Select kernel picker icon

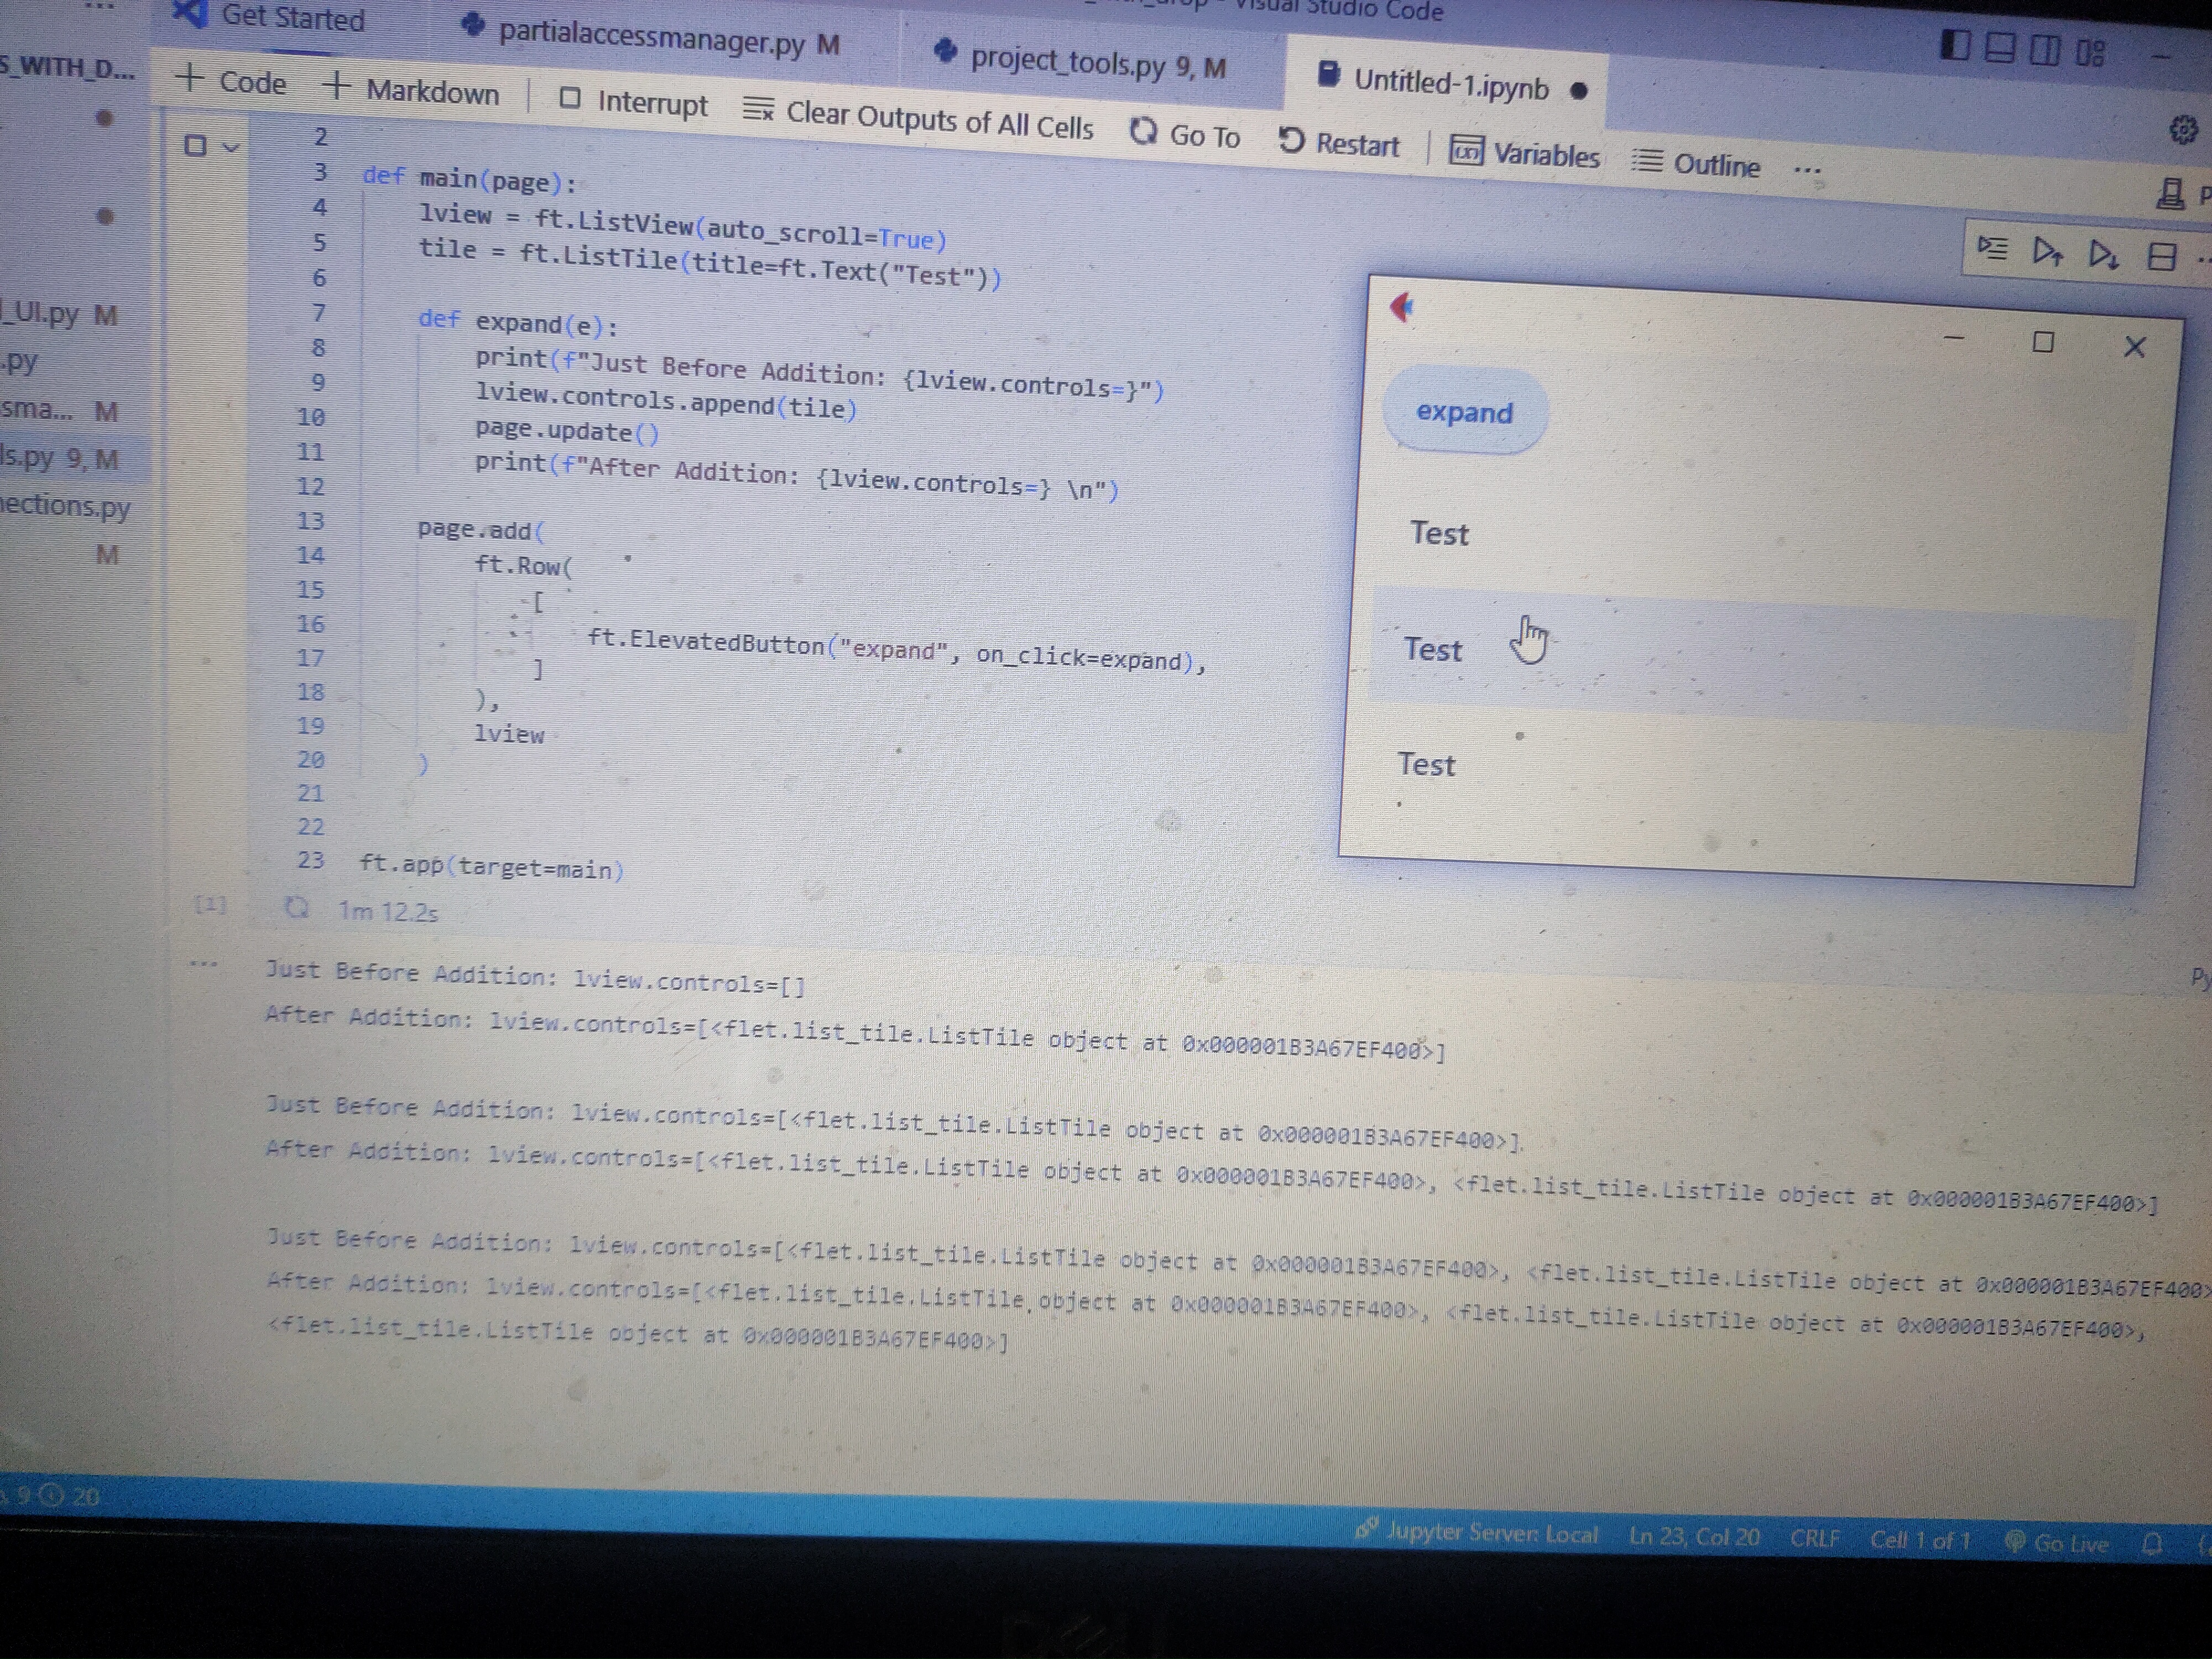[x=2170, y=193]
